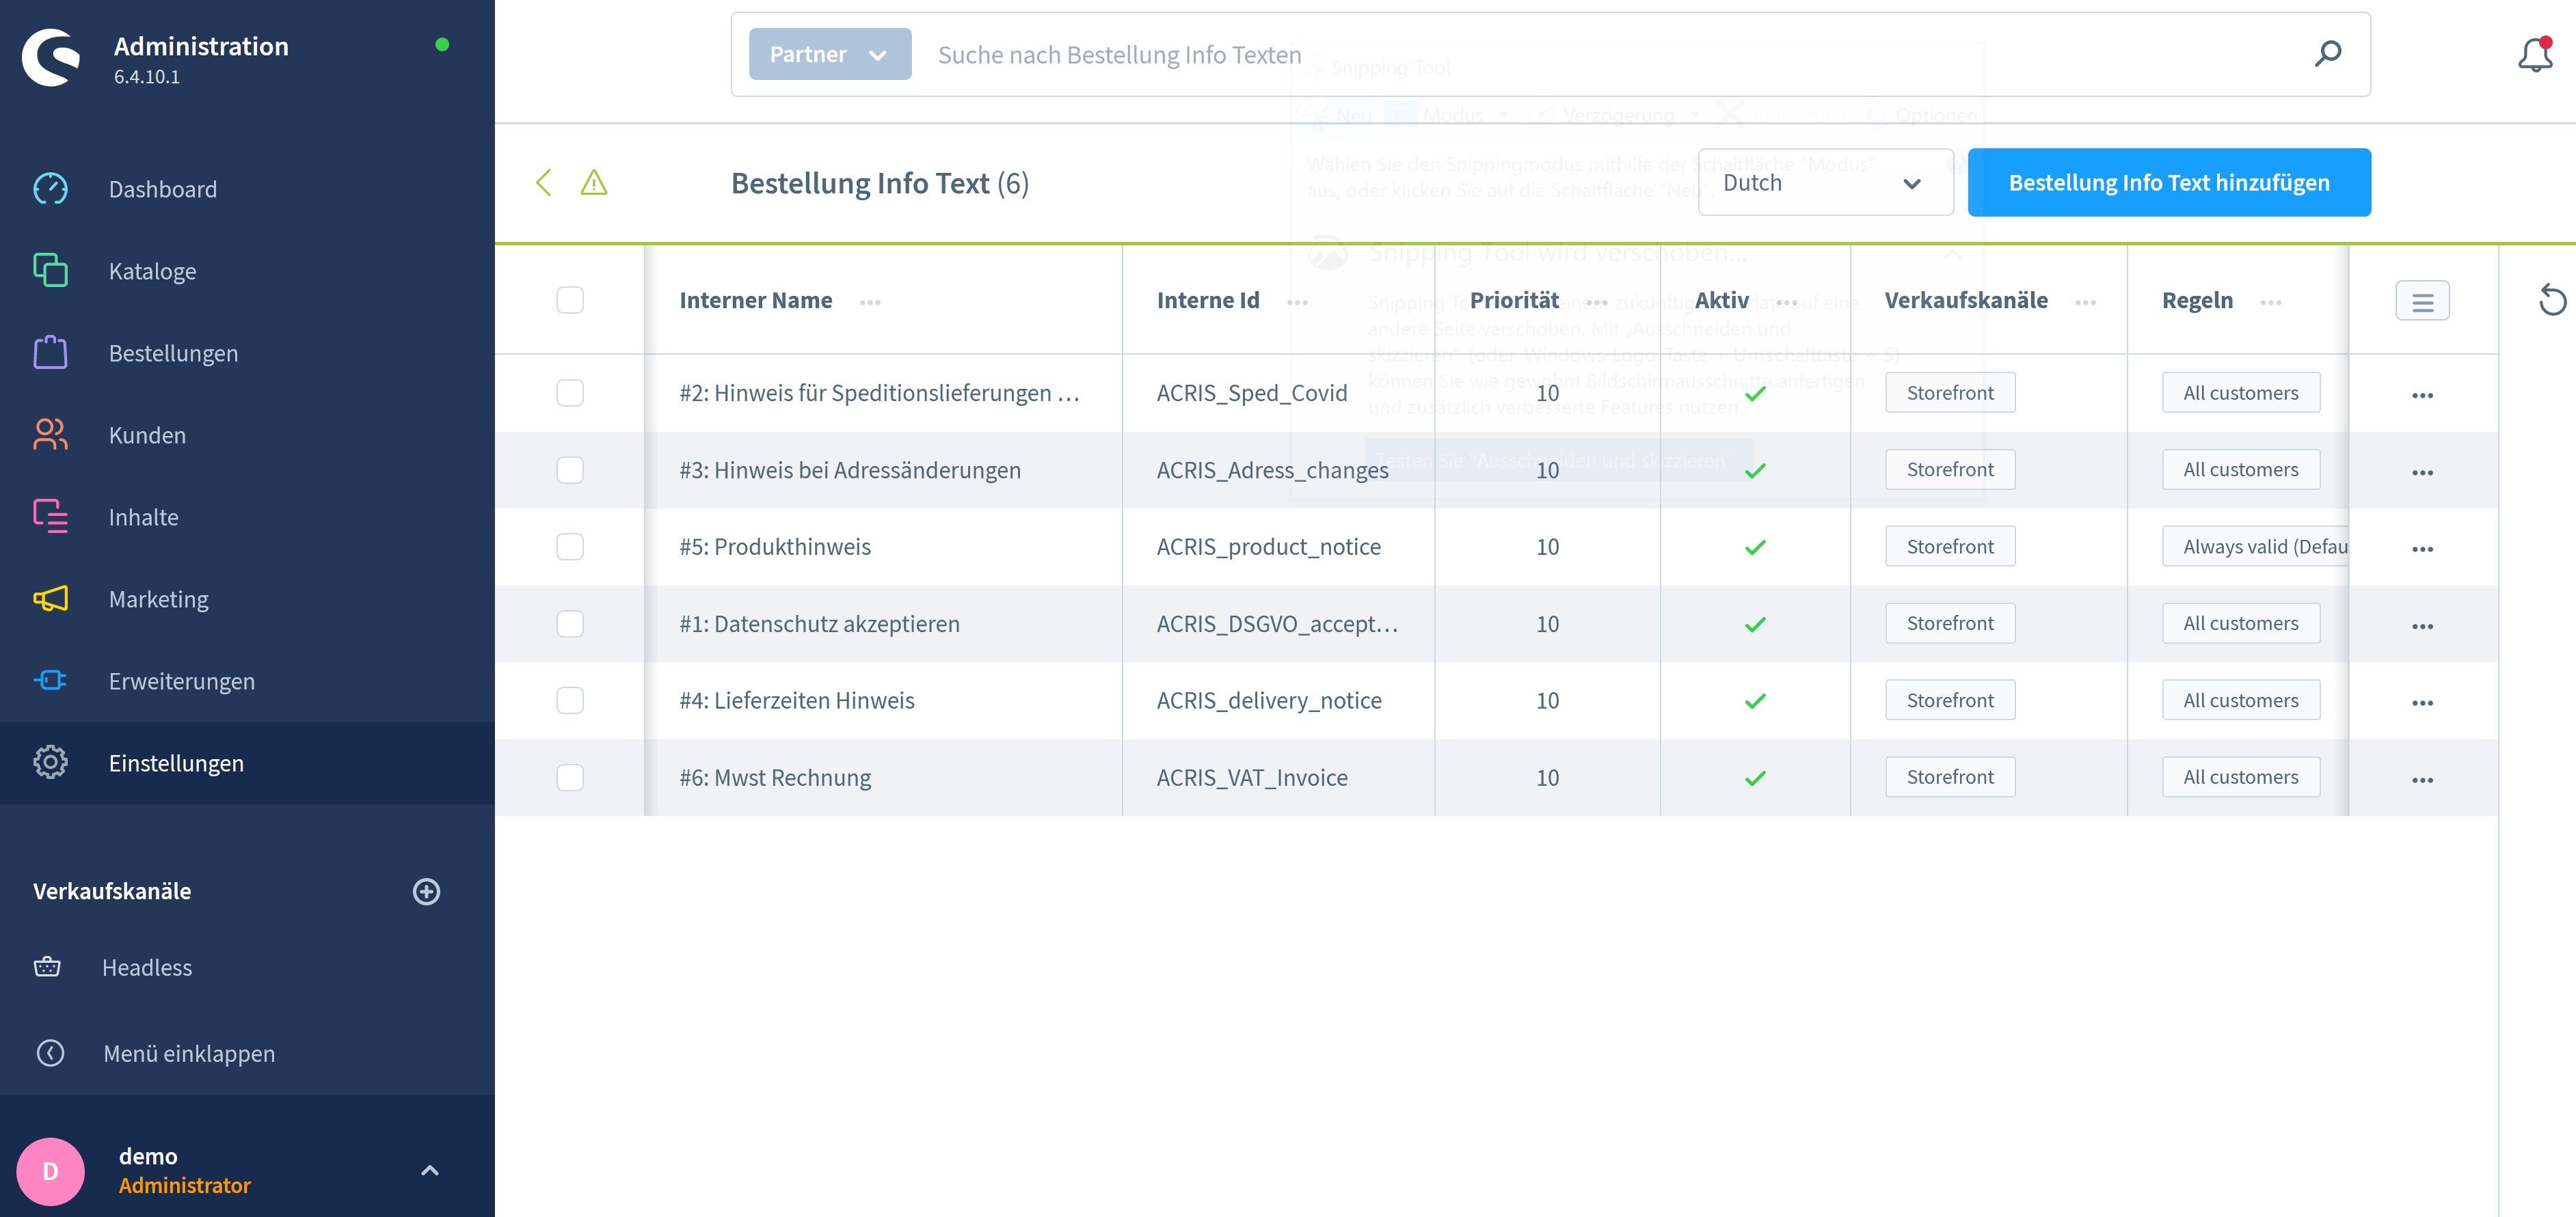The image size is (2576, 1217).
Task: Click the Dashboard navigation icon
Action: click(x=49, y=189)
